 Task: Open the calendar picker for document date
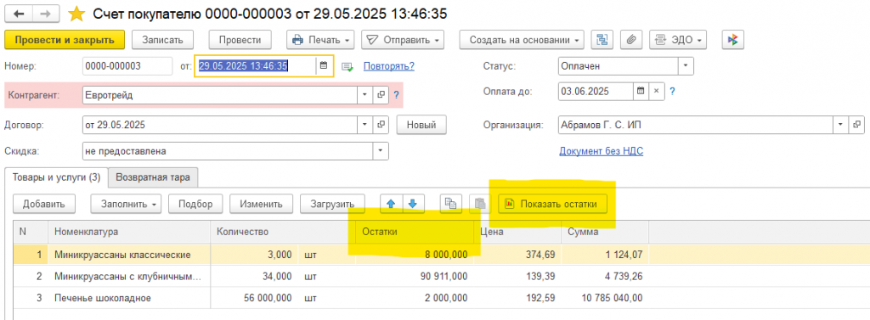point(324,66)
